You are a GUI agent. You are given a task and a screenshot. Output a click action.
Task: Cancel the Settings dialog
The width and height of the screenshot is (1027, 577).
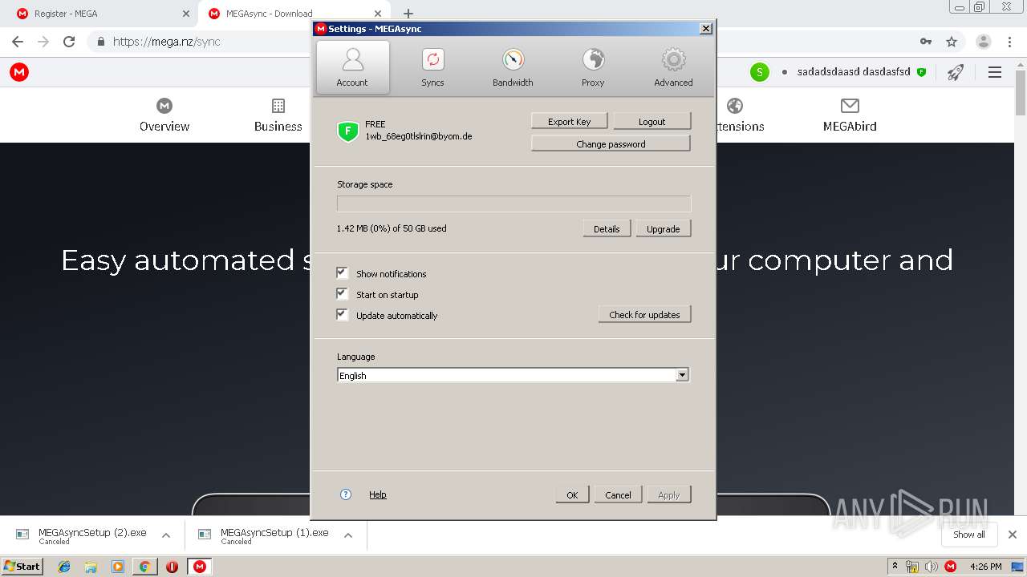tap(618, 494)
